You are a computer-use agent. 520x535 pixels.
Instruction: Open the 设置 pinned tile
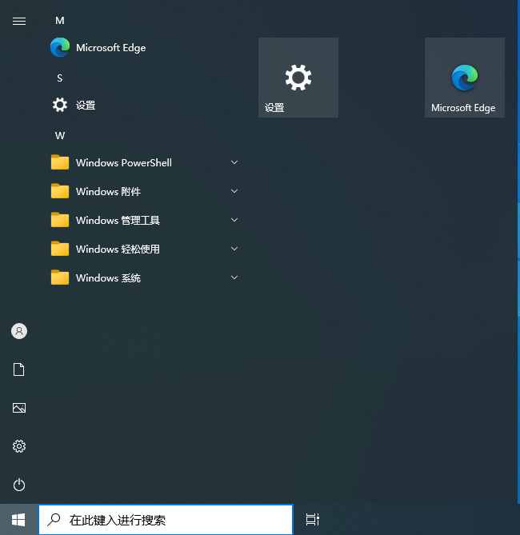(x=298, y=78)
